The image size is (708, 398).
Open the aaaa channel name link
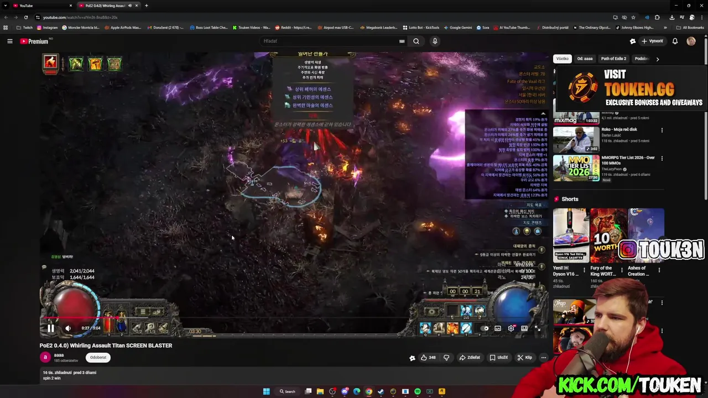pos(59,355)
